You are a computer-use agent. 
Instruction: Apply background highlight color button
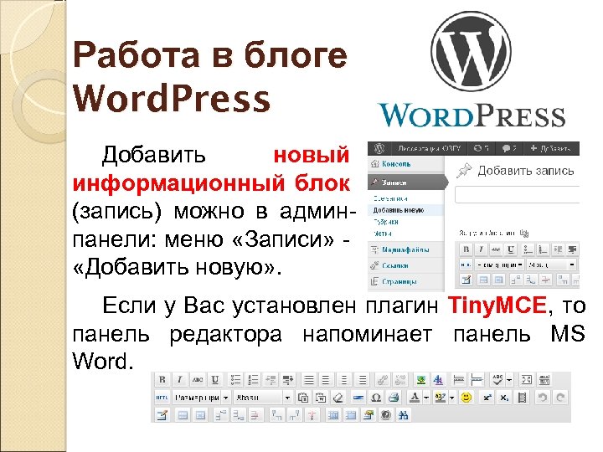(440, 398)
